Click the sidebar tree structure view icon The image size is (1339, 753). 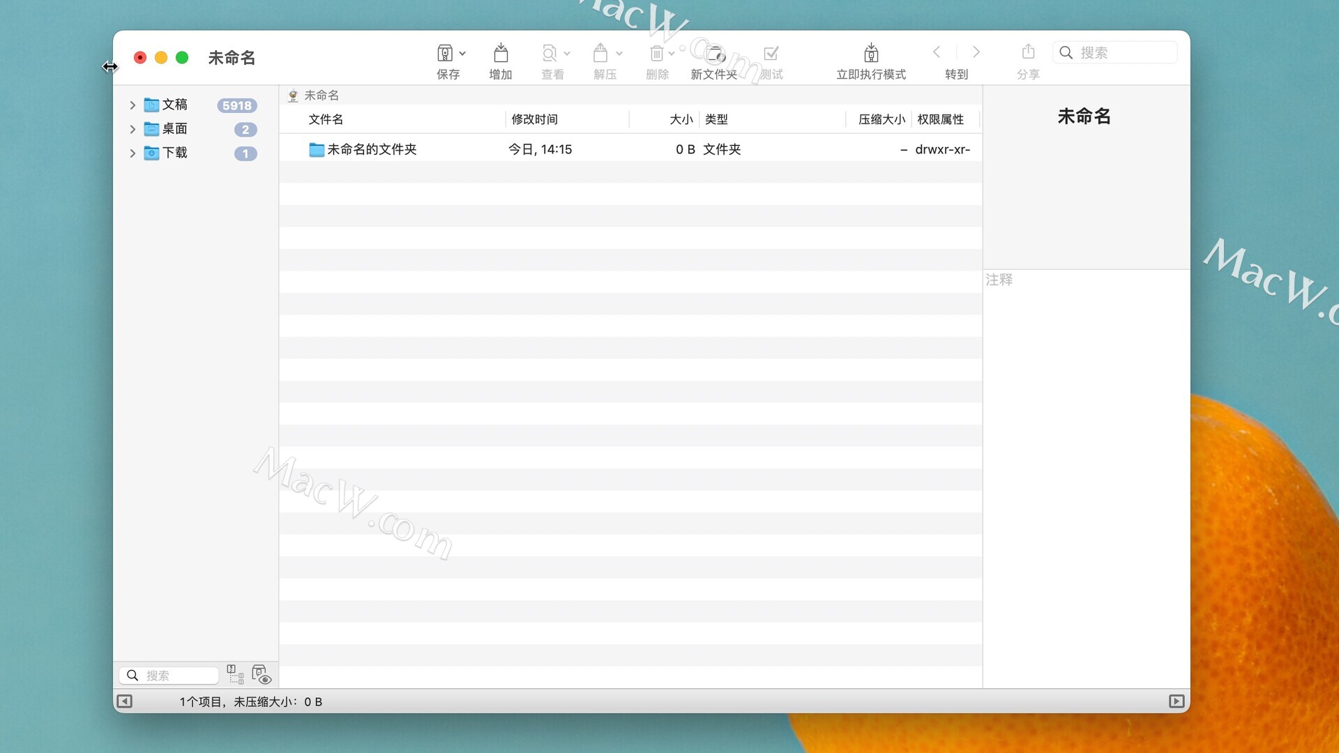click(235, 674)
